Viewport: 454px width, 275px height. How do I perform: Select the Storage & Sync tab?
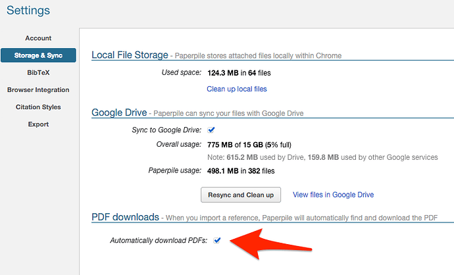pos(38,55)
